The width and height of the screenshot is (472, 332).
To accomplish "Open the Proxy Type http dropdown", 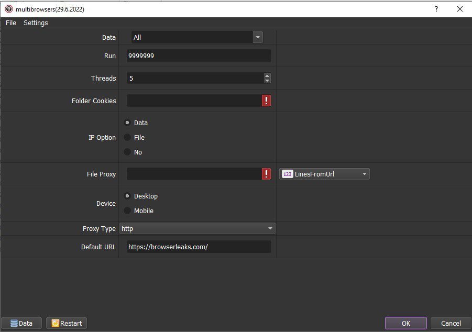I will [197, 228].
